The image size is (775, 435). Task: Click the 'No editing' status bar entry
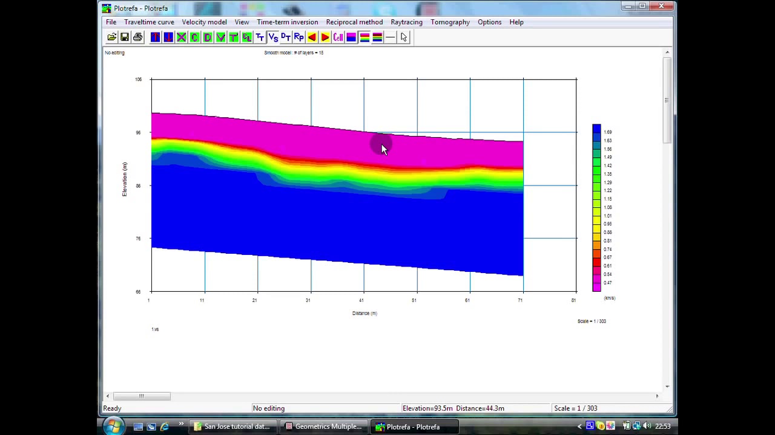point(269,408)
